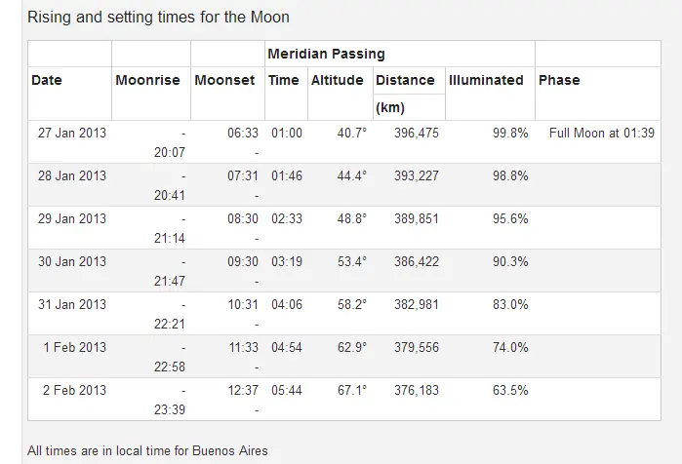Select the 27 Jan 2013 date cell

tap(72, 133)
